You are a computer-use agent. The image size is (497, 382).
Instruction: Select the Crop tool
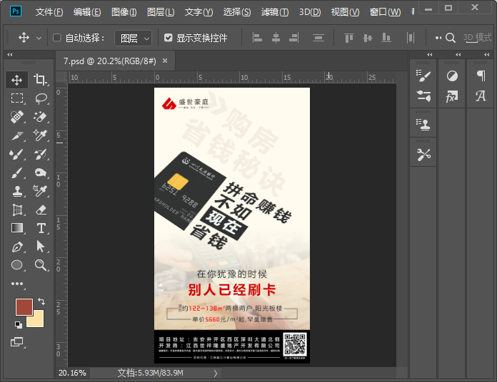tap(41, 80)
